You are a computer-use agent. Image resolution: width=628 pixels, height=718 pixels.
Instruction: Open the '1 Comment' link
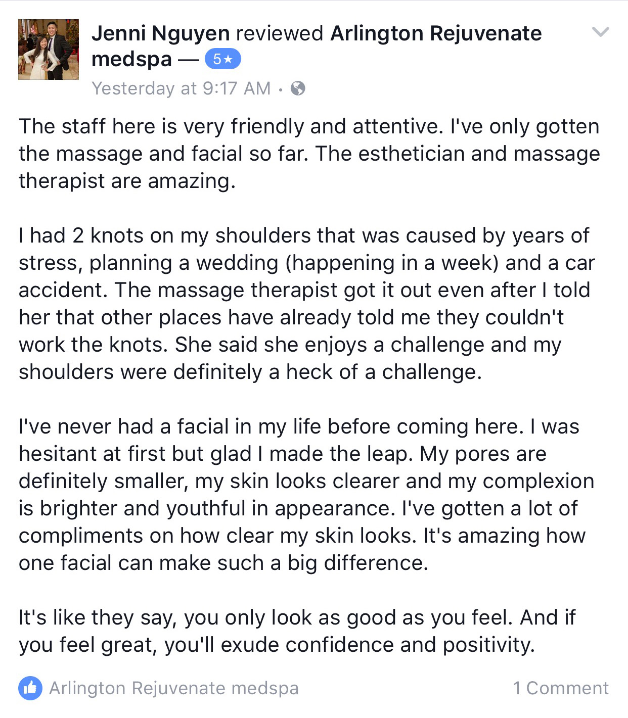tap(561, 688)
